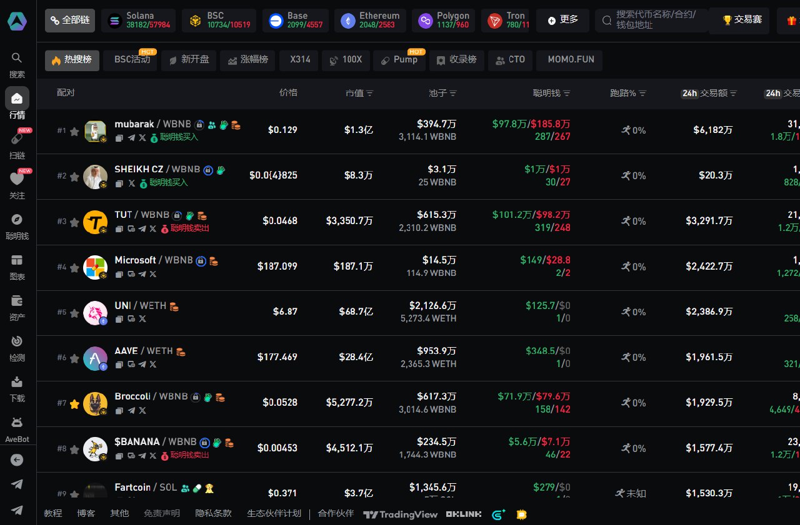Open 扫链 chain scan in sidebar
Image resolution: width=800 pixels, height=525 pixels.
tap(17, 145)
